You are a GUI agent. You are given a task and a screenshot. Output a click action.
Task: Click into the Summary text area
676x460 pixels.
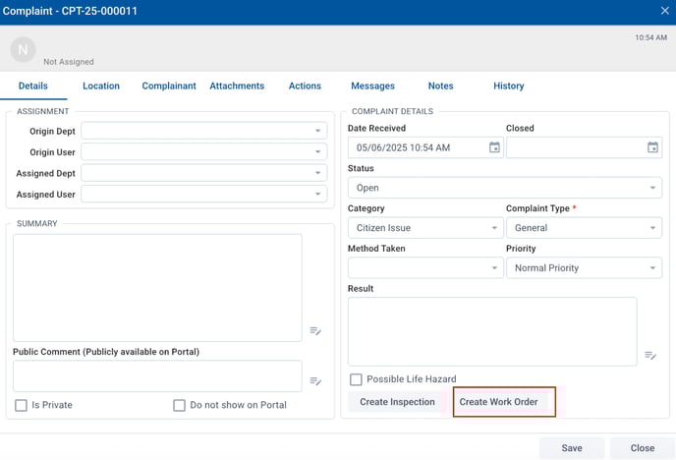[157, 287]
